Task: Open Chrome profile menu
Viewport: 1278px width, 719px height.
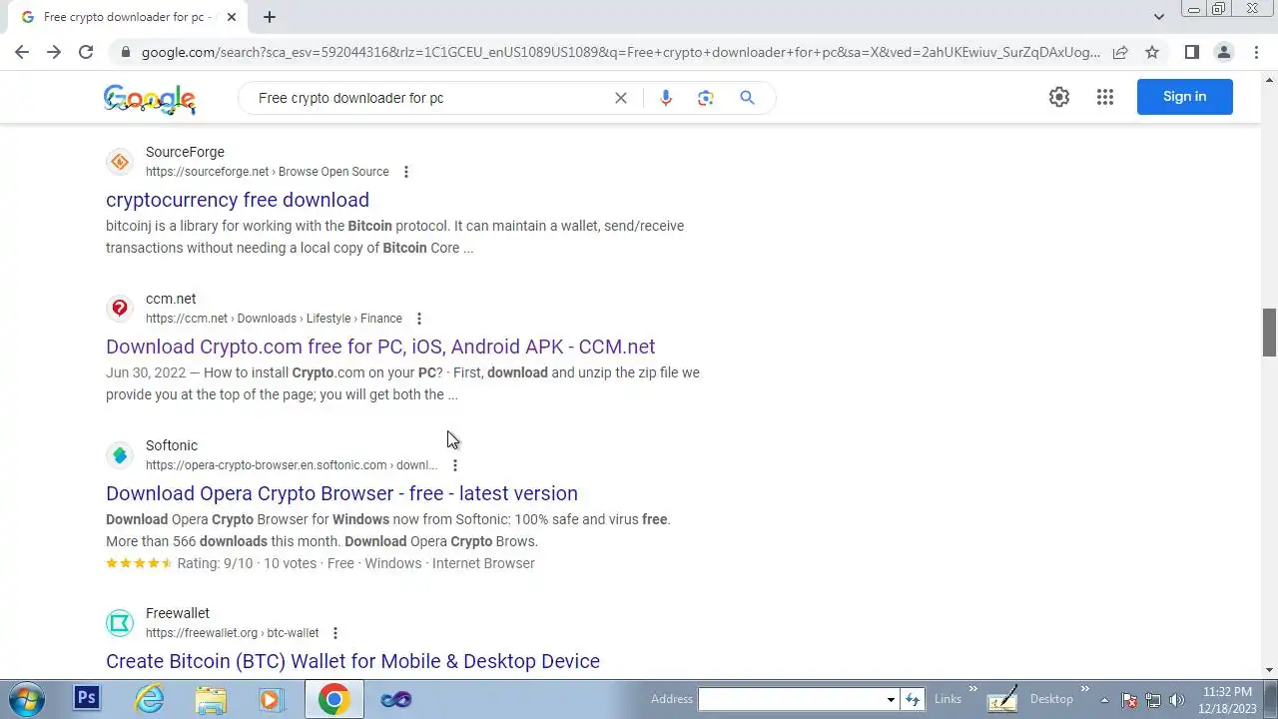Action: (1224, 52)
